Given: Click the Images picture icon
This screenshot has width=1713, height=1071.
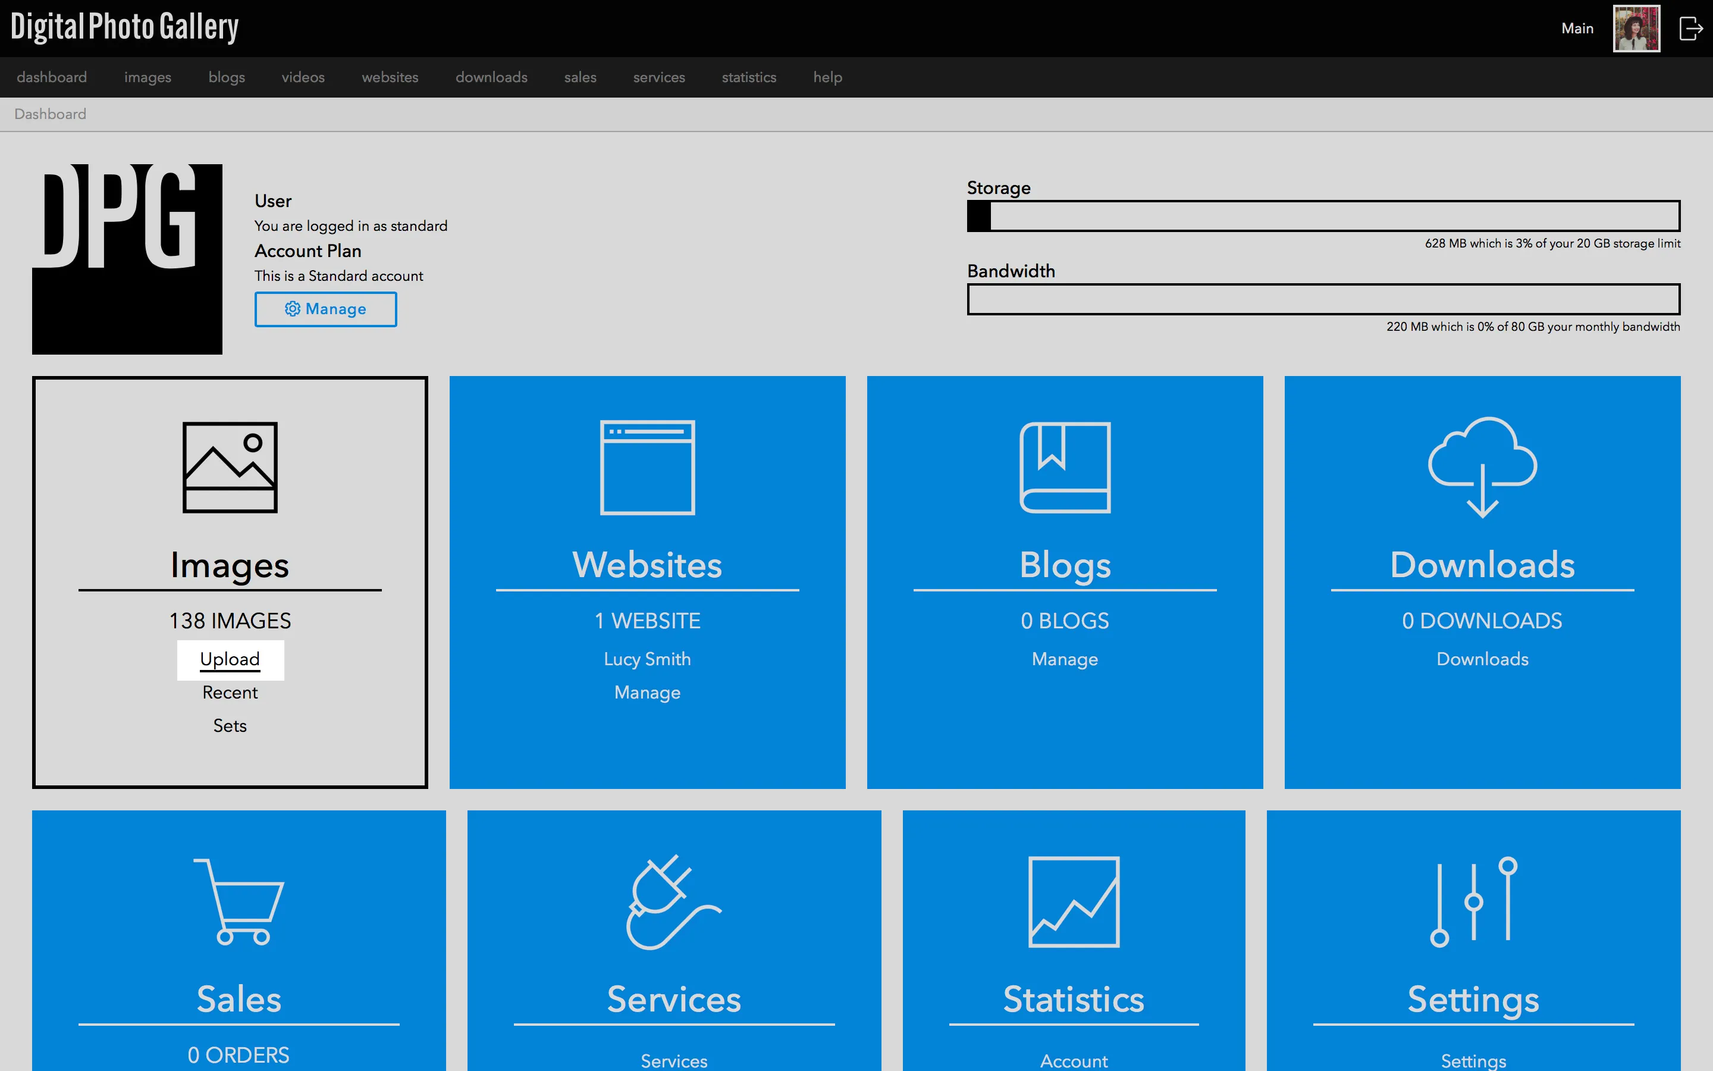Looking at the screenshot, I should click(230, 468).
